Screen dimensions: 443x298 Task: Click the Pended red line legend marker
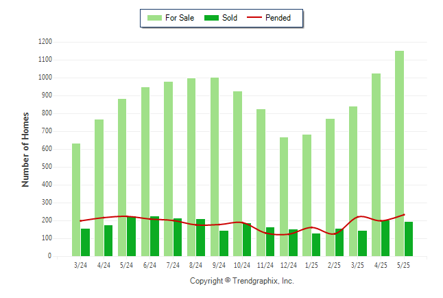pyautogui.click(x=254, y=17)
